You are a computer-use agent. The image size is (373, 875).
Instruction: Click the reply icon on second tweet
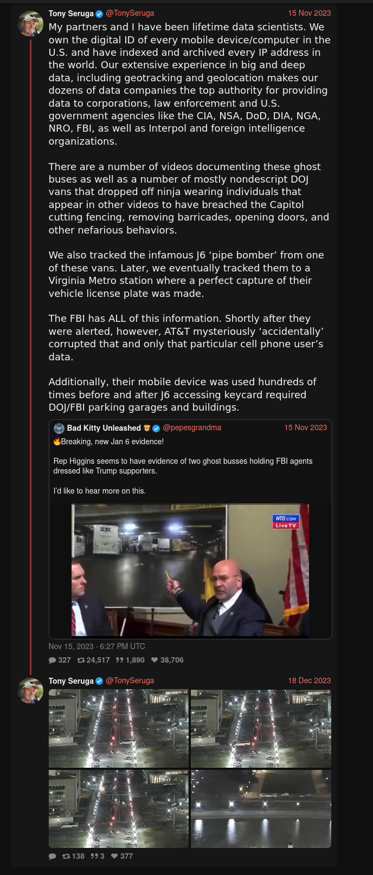coord(53,856)
